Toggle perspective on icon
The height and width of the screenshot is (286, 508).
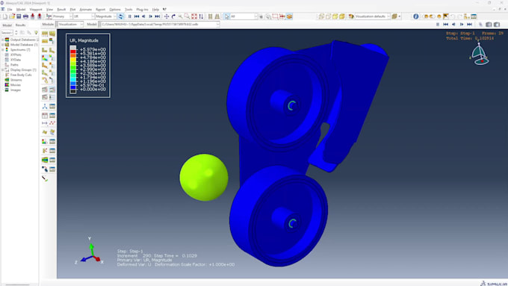pyautogui.click(x=217, y=16)
